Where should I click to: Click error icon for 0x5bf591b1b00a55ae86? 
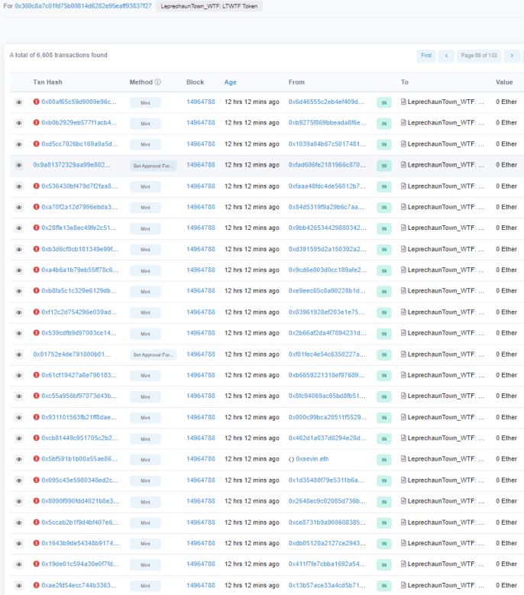(37, 459)
